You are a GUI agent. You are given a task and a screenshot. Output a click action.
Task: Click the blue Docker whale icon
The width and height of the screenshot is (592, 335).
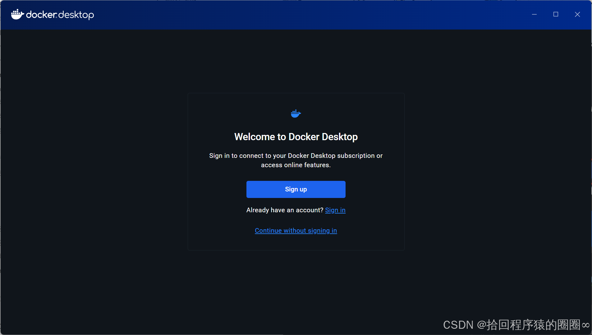(296, 114)
